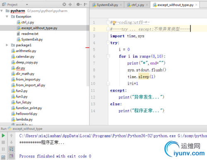207x160 pixels.
Task: Close the except_without_type.py tab
Action: point(196,5)
